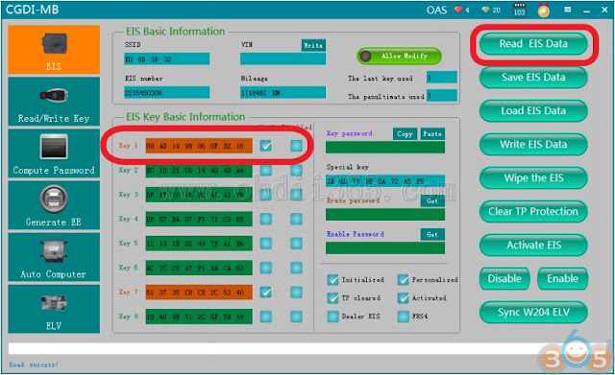Click the Activate EIS button
This screenshot has height=375, width=615.
click(x=533, y=246)
